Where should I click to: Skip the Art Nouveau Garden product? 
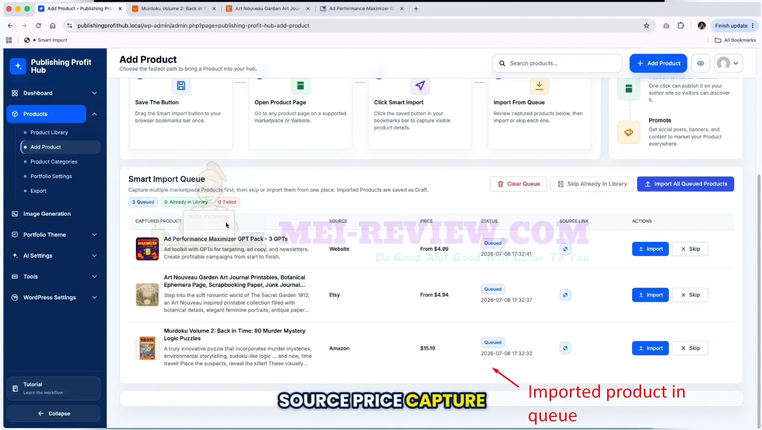(690, 295)
